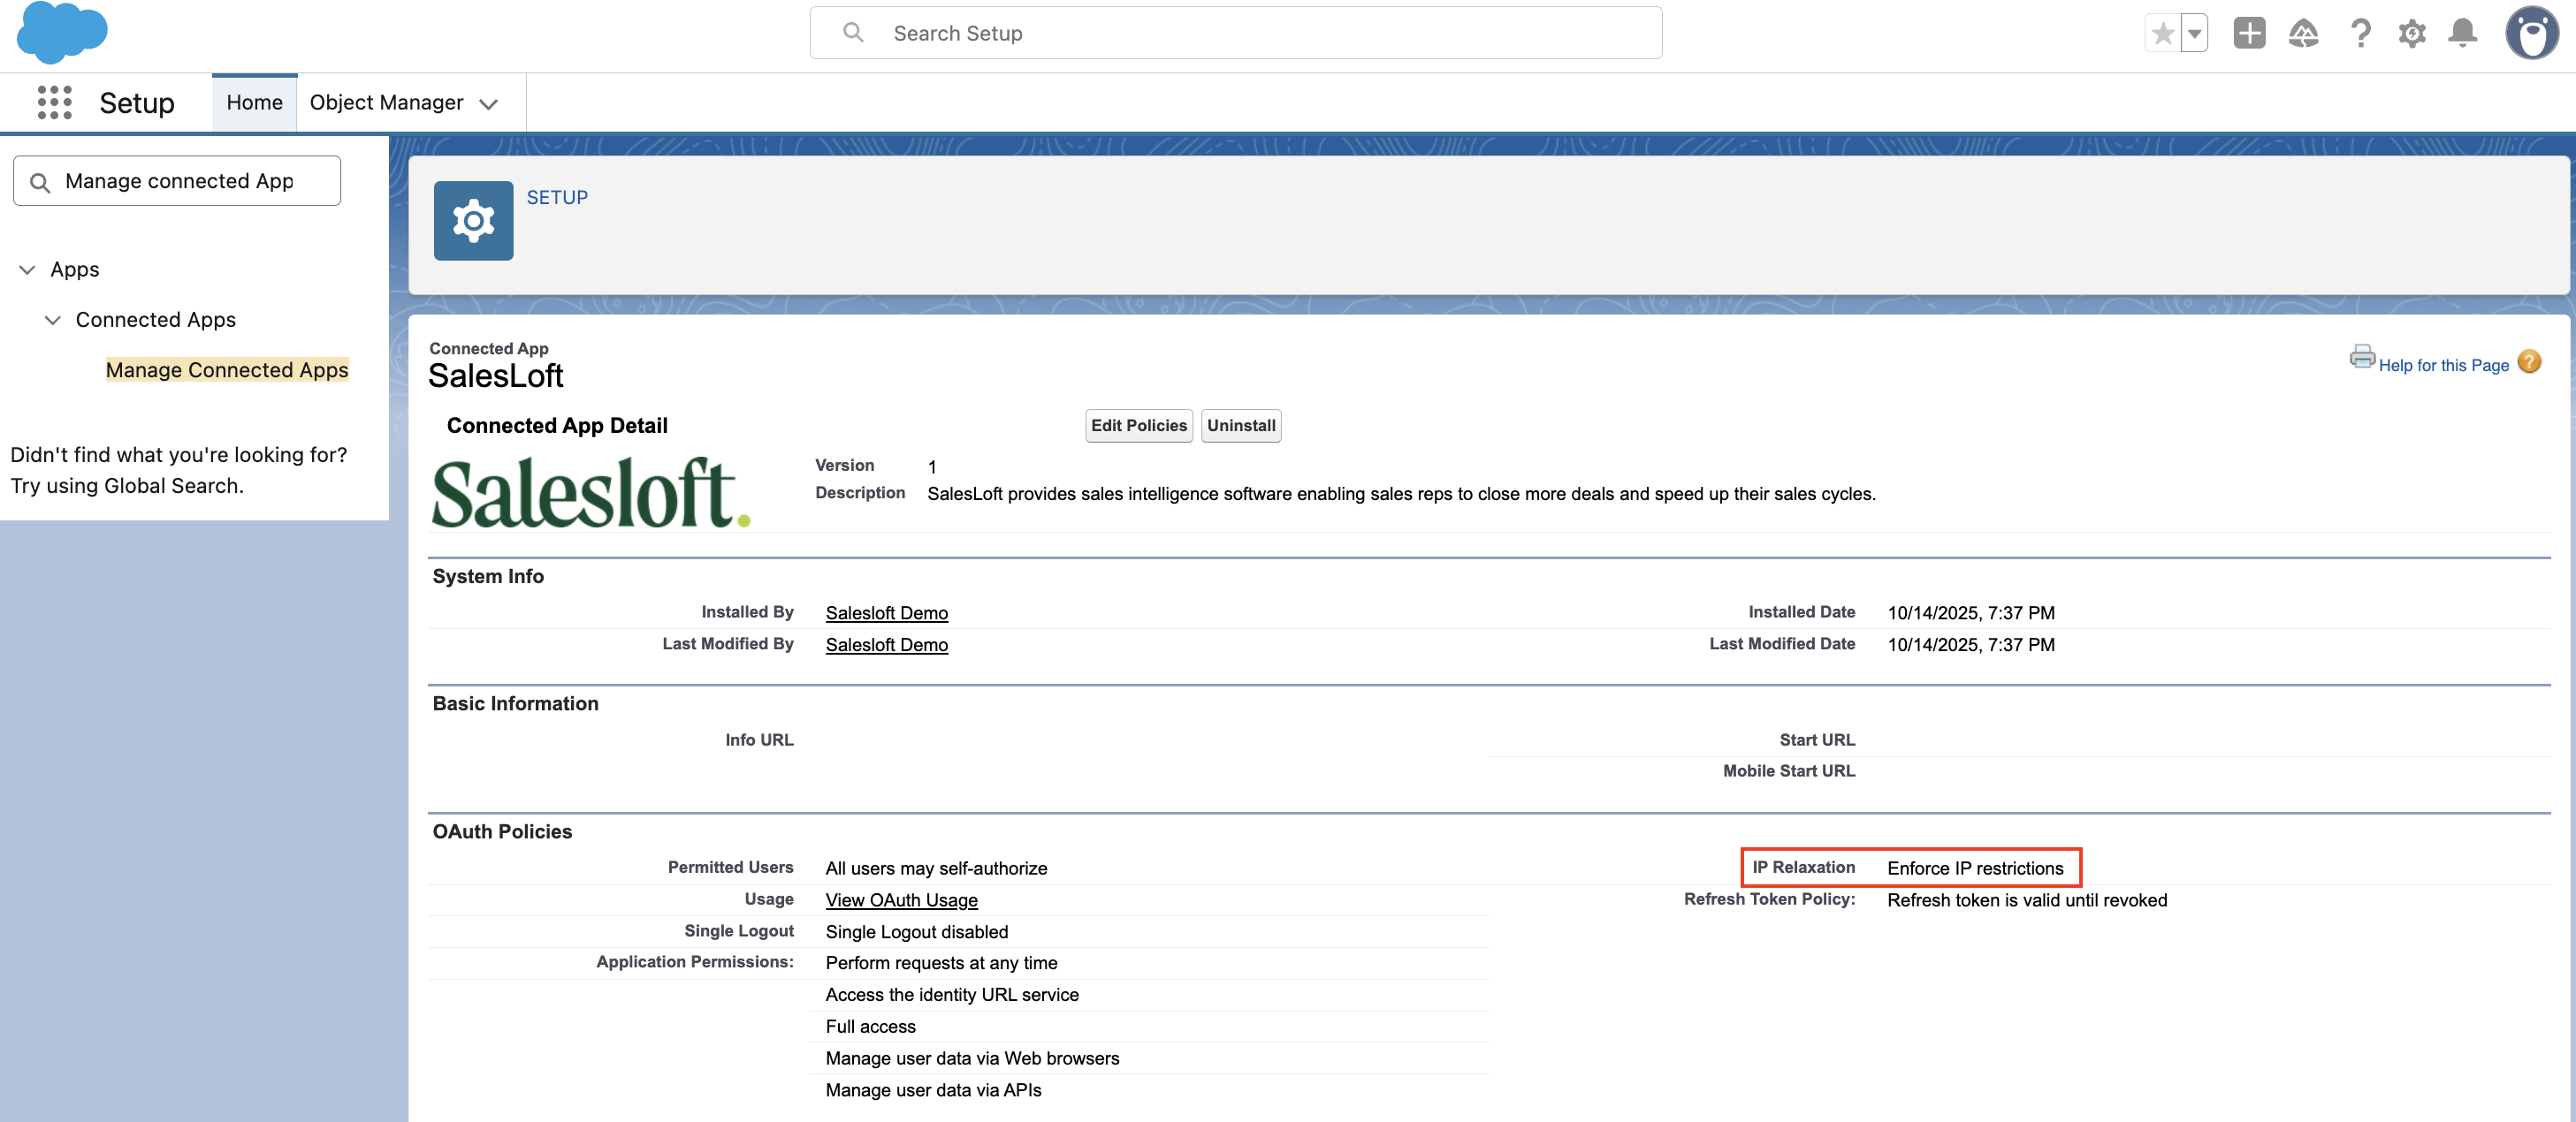This screenshot has width=2576, height=1122.
Task: Click the SETUP breadcrumb text
Action: tap(557, 198)
